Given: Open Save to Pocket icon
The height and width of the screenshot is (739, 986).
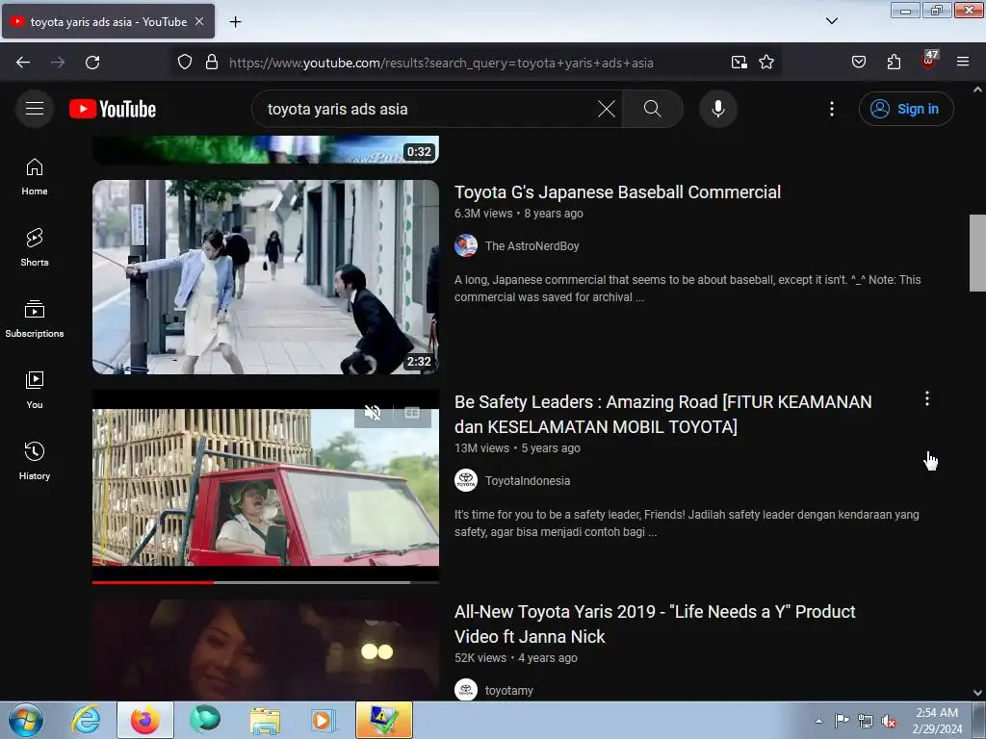Looking at the screenshot, I should point(858,63).
